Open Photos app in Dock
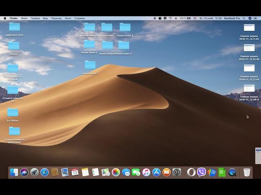This screenshot has height=195, width=261. point(116,172)
